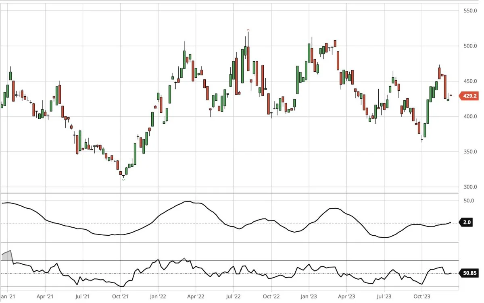Click the 550.0 price axis label

pos(469,11)
